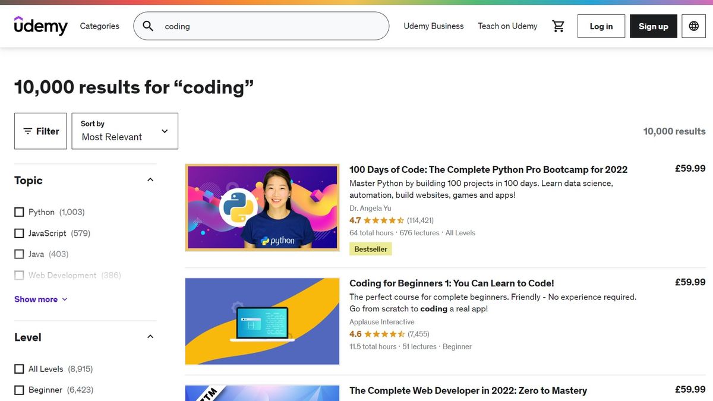
Task: Click the Teach on Udemy menu item
Action: [507, 26]
